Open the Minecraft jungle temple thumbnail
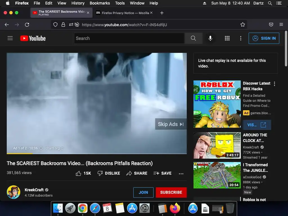This screenshot has height=216, width=288. tap(217, 175)
